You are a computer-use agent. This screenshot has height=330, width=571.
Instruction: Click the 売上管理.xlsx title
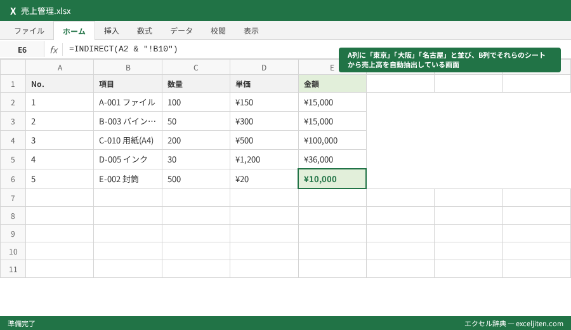point(46,11)
